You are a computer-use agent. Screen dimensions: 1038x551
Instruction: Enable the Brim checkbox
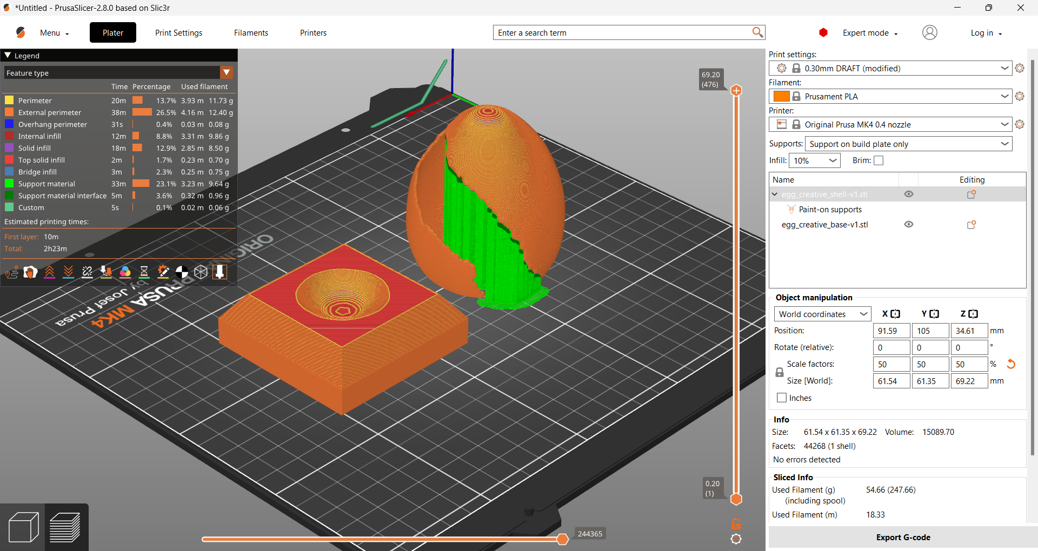[x=879, y=160]
